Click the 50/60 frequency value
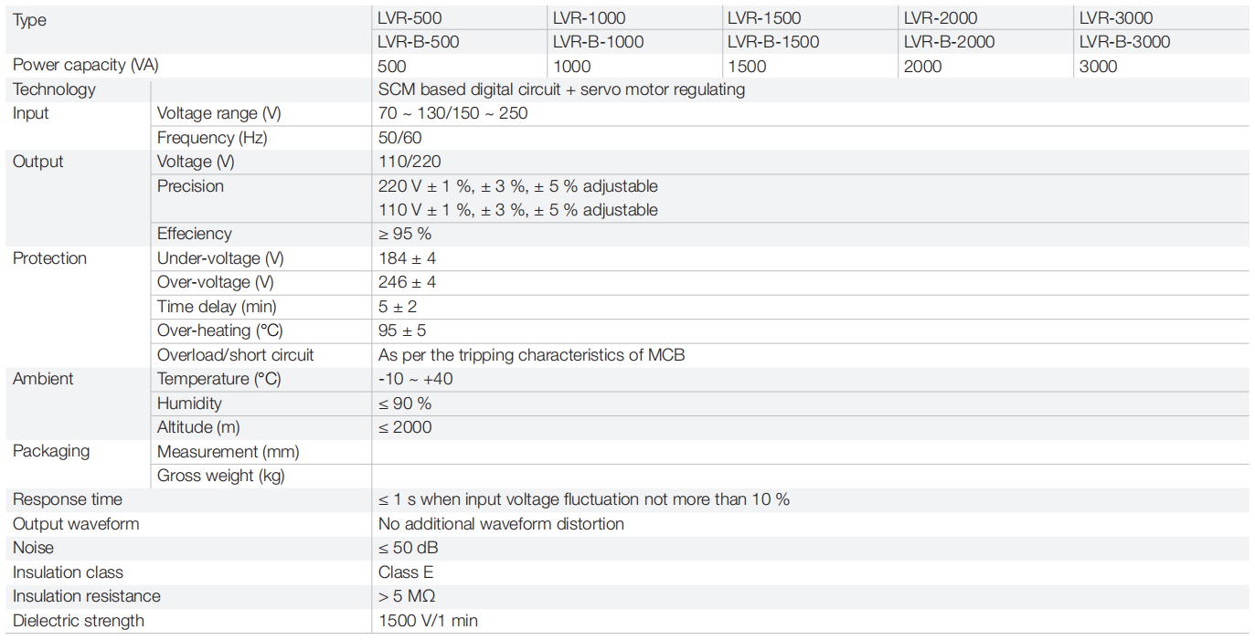Screen dimensions: 1255x640 pos(400,138)
